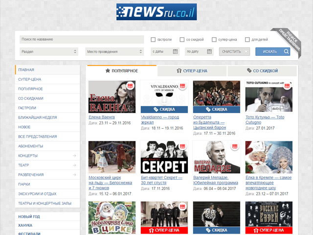Open 'Валерий Меладзе. Юбилейная программа' link
Screen dimensions: 313x235
click(216, 180)
